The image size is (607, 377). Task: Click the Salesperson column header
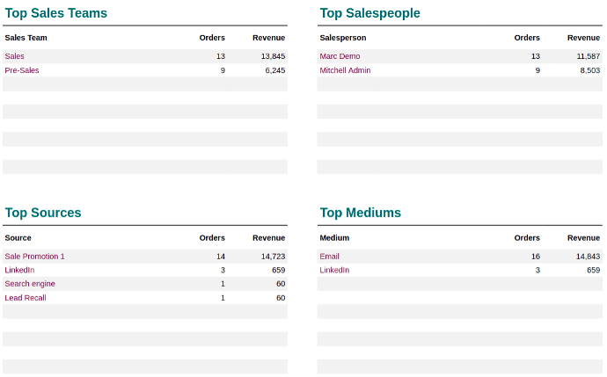point(343,38)
